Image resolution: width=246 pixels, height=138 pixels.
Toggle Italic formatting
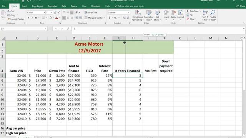pos(32,18)
